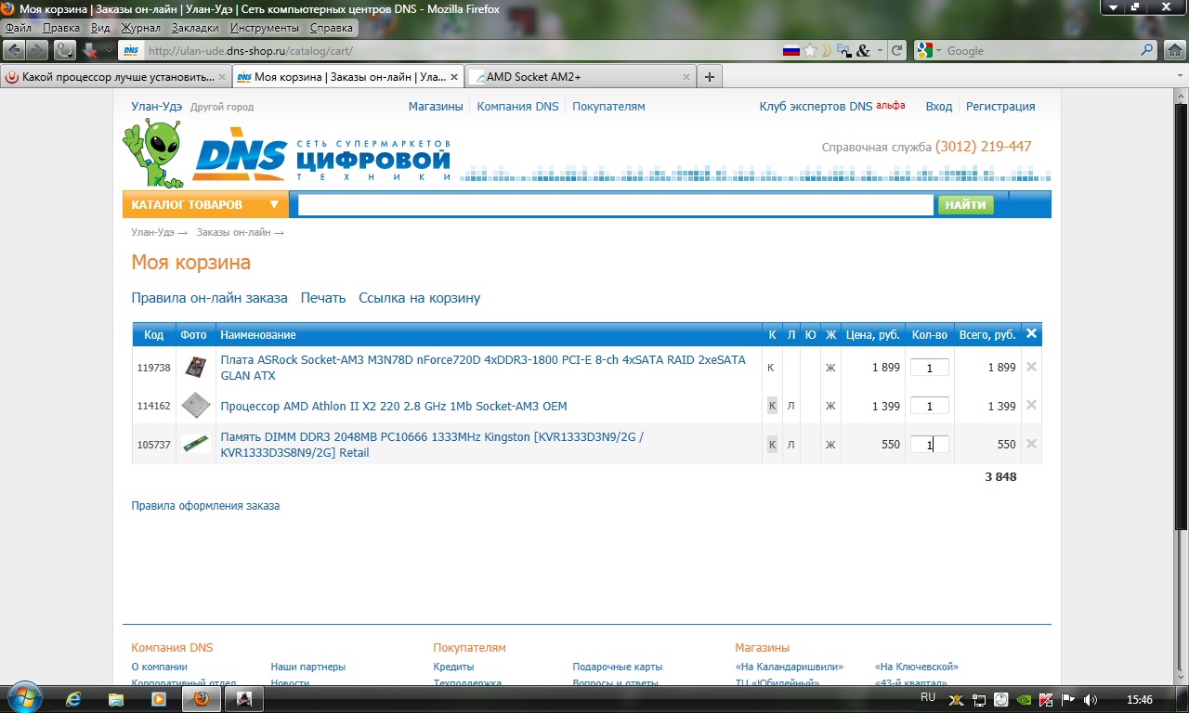Open the 'Магазины' header link
Image resolution: width=1189 pixels, height=713 pixels.
click(x=436, y=107)
